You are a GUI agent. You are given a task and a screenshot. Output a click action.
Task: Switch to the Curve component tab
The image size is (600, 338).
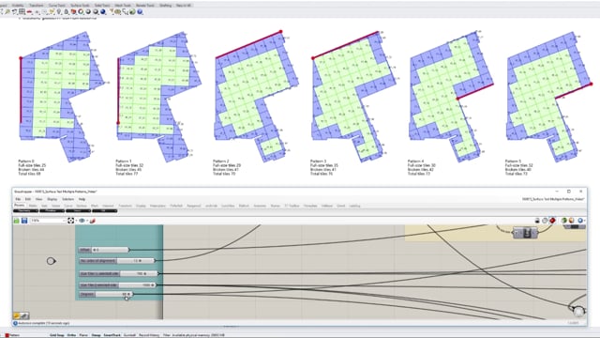tap(68, 206)
